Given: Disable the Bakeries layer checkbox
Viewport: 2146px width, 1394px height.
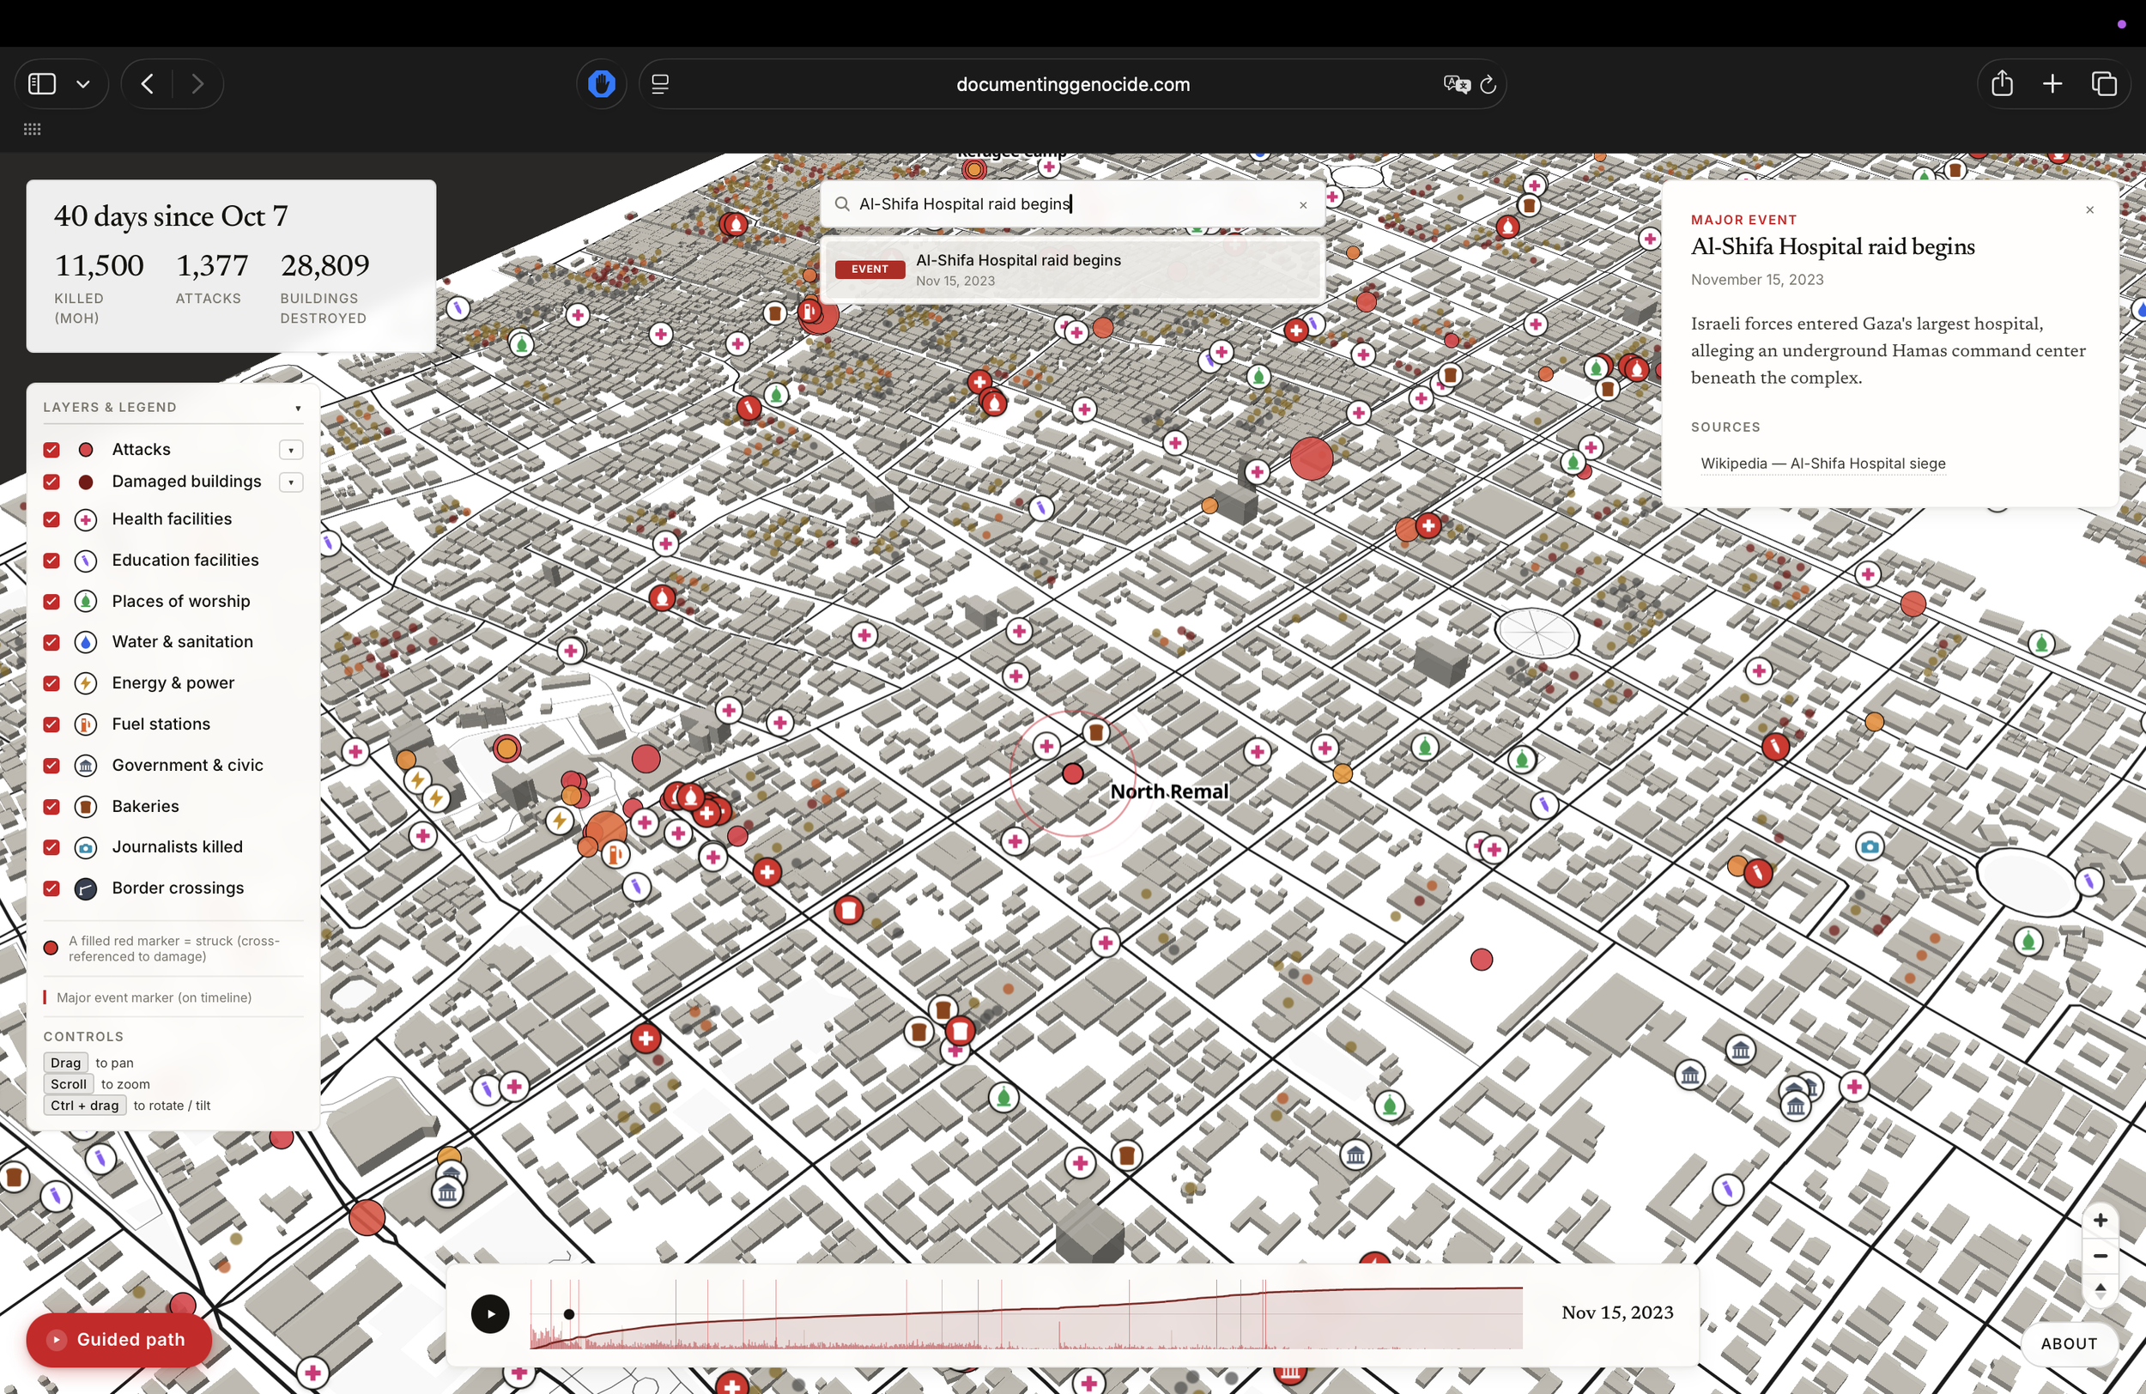Looking at the screenshot, I should click(52, 806).
